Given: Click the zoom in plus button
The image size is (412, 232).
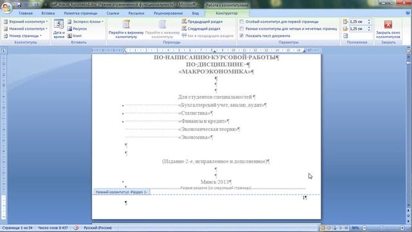Looking at the screenshot, I should tap(402, 227).
